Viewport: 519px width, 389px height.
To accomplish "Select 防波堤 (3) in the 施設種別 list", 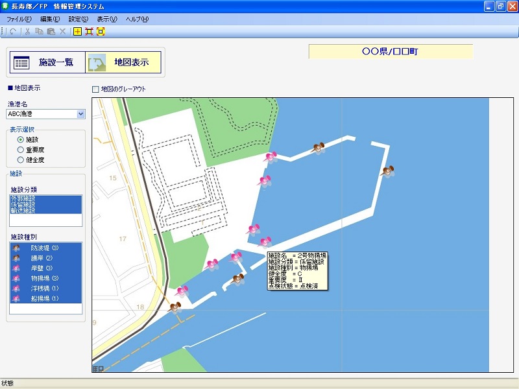I will tap(45, 248).
